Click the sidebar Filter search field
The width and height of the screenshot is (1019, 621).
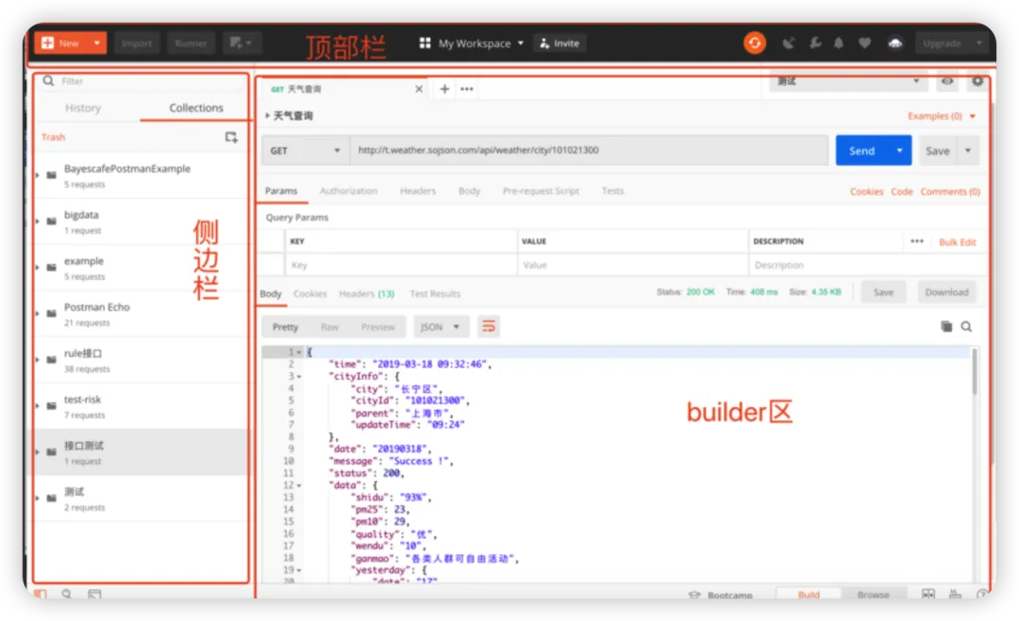[x=140, y=81]
